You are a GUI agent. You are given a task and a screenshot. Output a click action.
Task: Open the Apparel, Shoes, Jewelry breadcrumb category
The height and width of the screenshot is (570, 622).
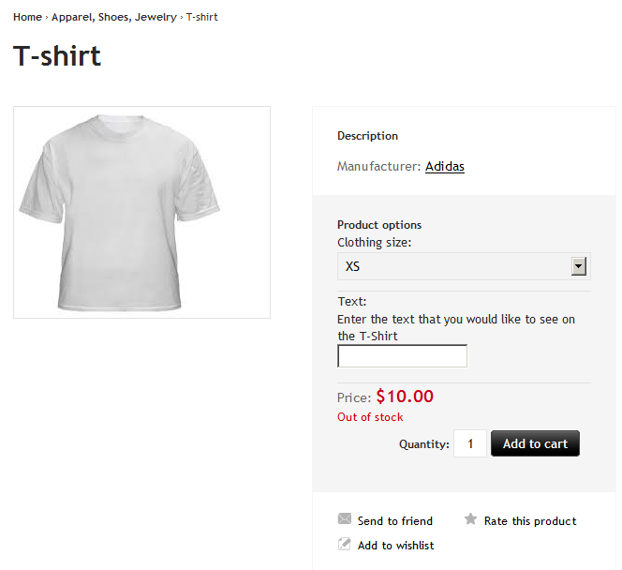point(113,17)
